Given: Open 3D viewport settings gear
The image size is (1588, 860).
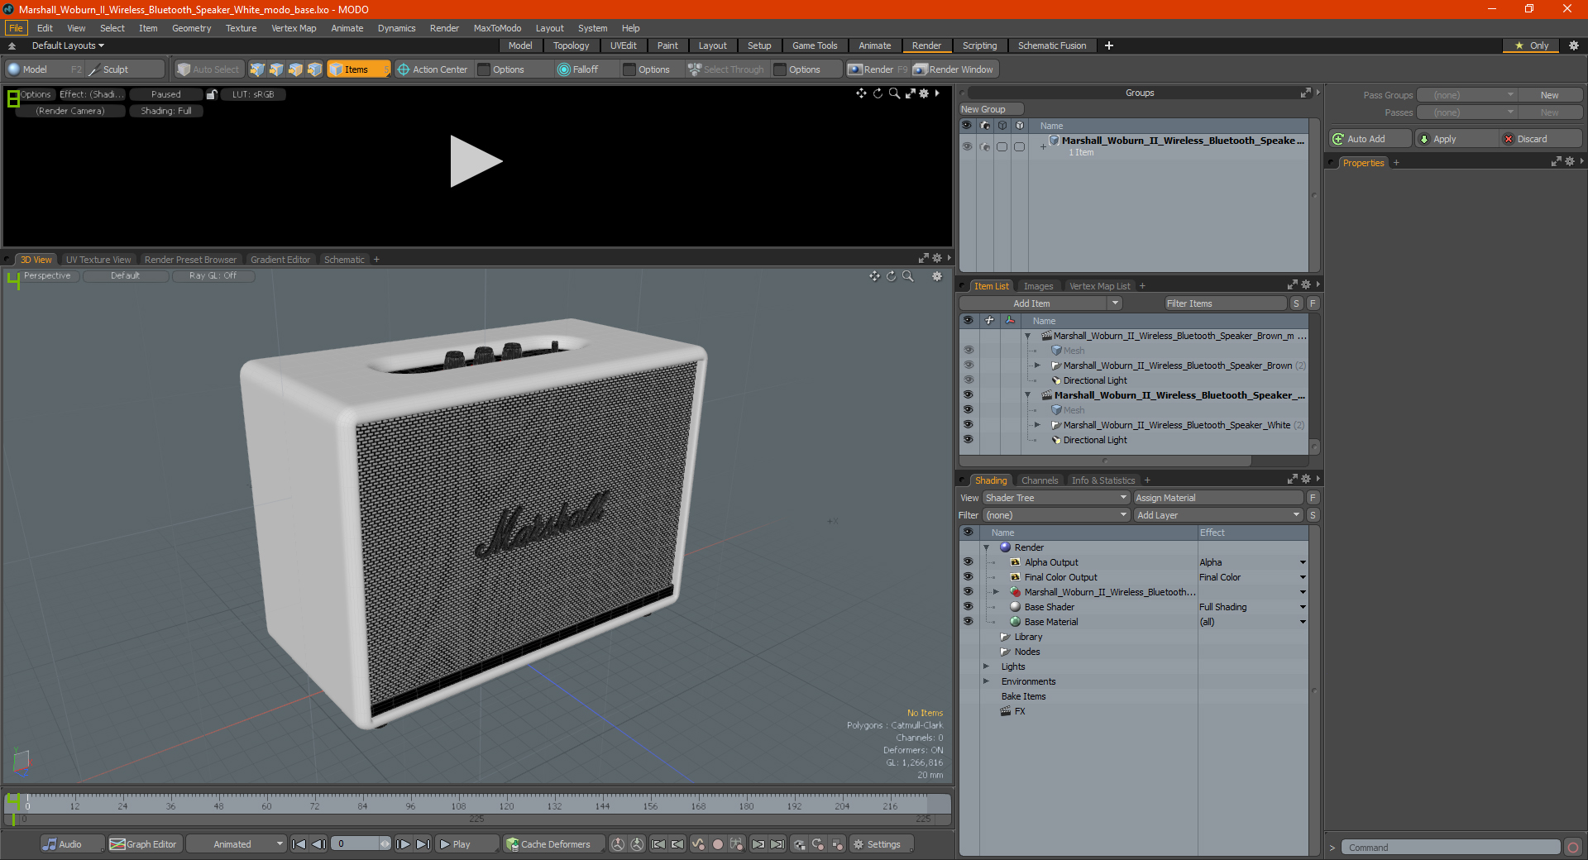Looking at the screenshot, I should (937, 276).
